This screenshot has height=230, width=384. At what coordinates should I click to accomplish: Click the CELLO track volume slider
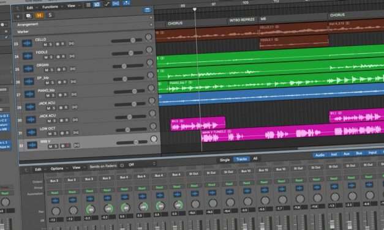pos(127,40)
